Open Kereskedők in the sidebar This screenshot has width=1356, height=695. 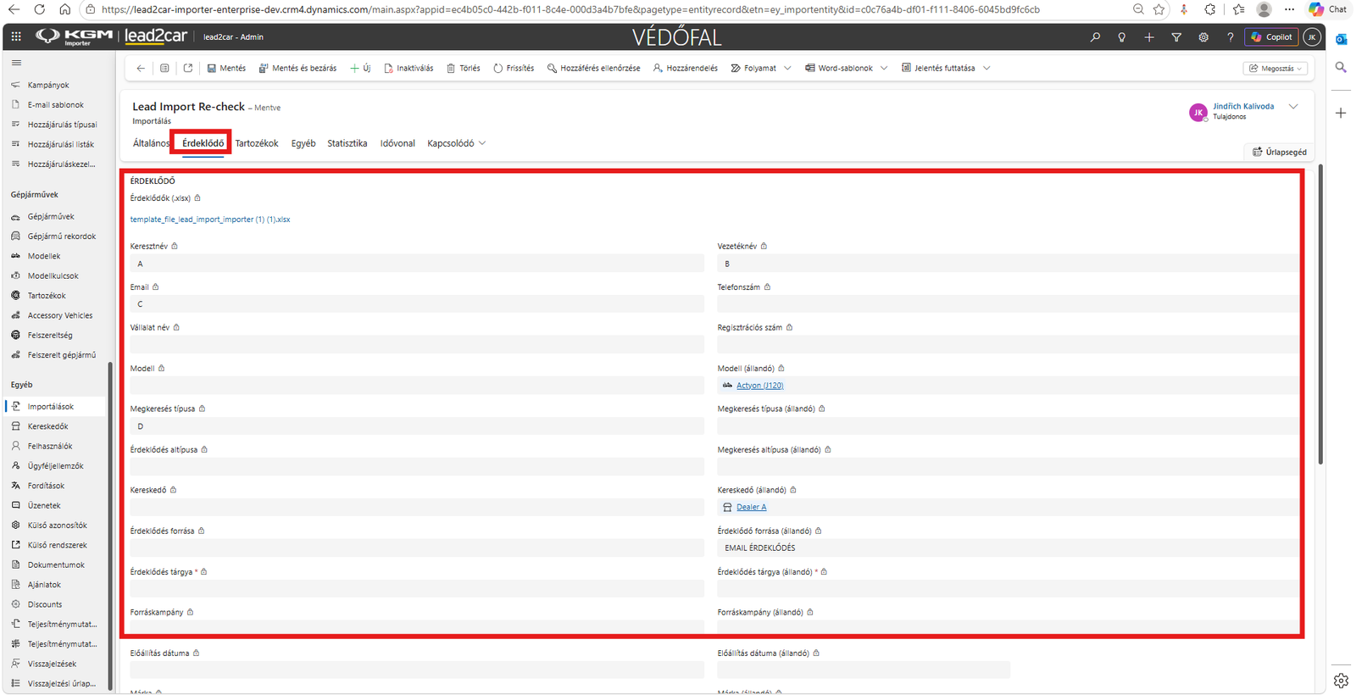[47, 426]
